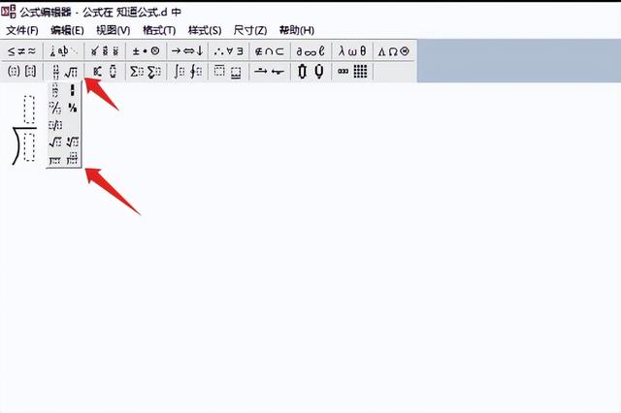Open the 帮助(H) menu
The height and width of the screenshot is (413, 621).
(x=297, y=30)
